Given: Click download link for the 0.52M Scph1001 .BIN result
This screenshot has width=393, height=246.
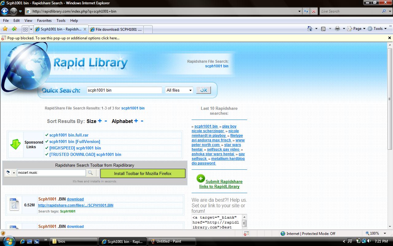Looking at the screenshot, I should tap(75, 199).
